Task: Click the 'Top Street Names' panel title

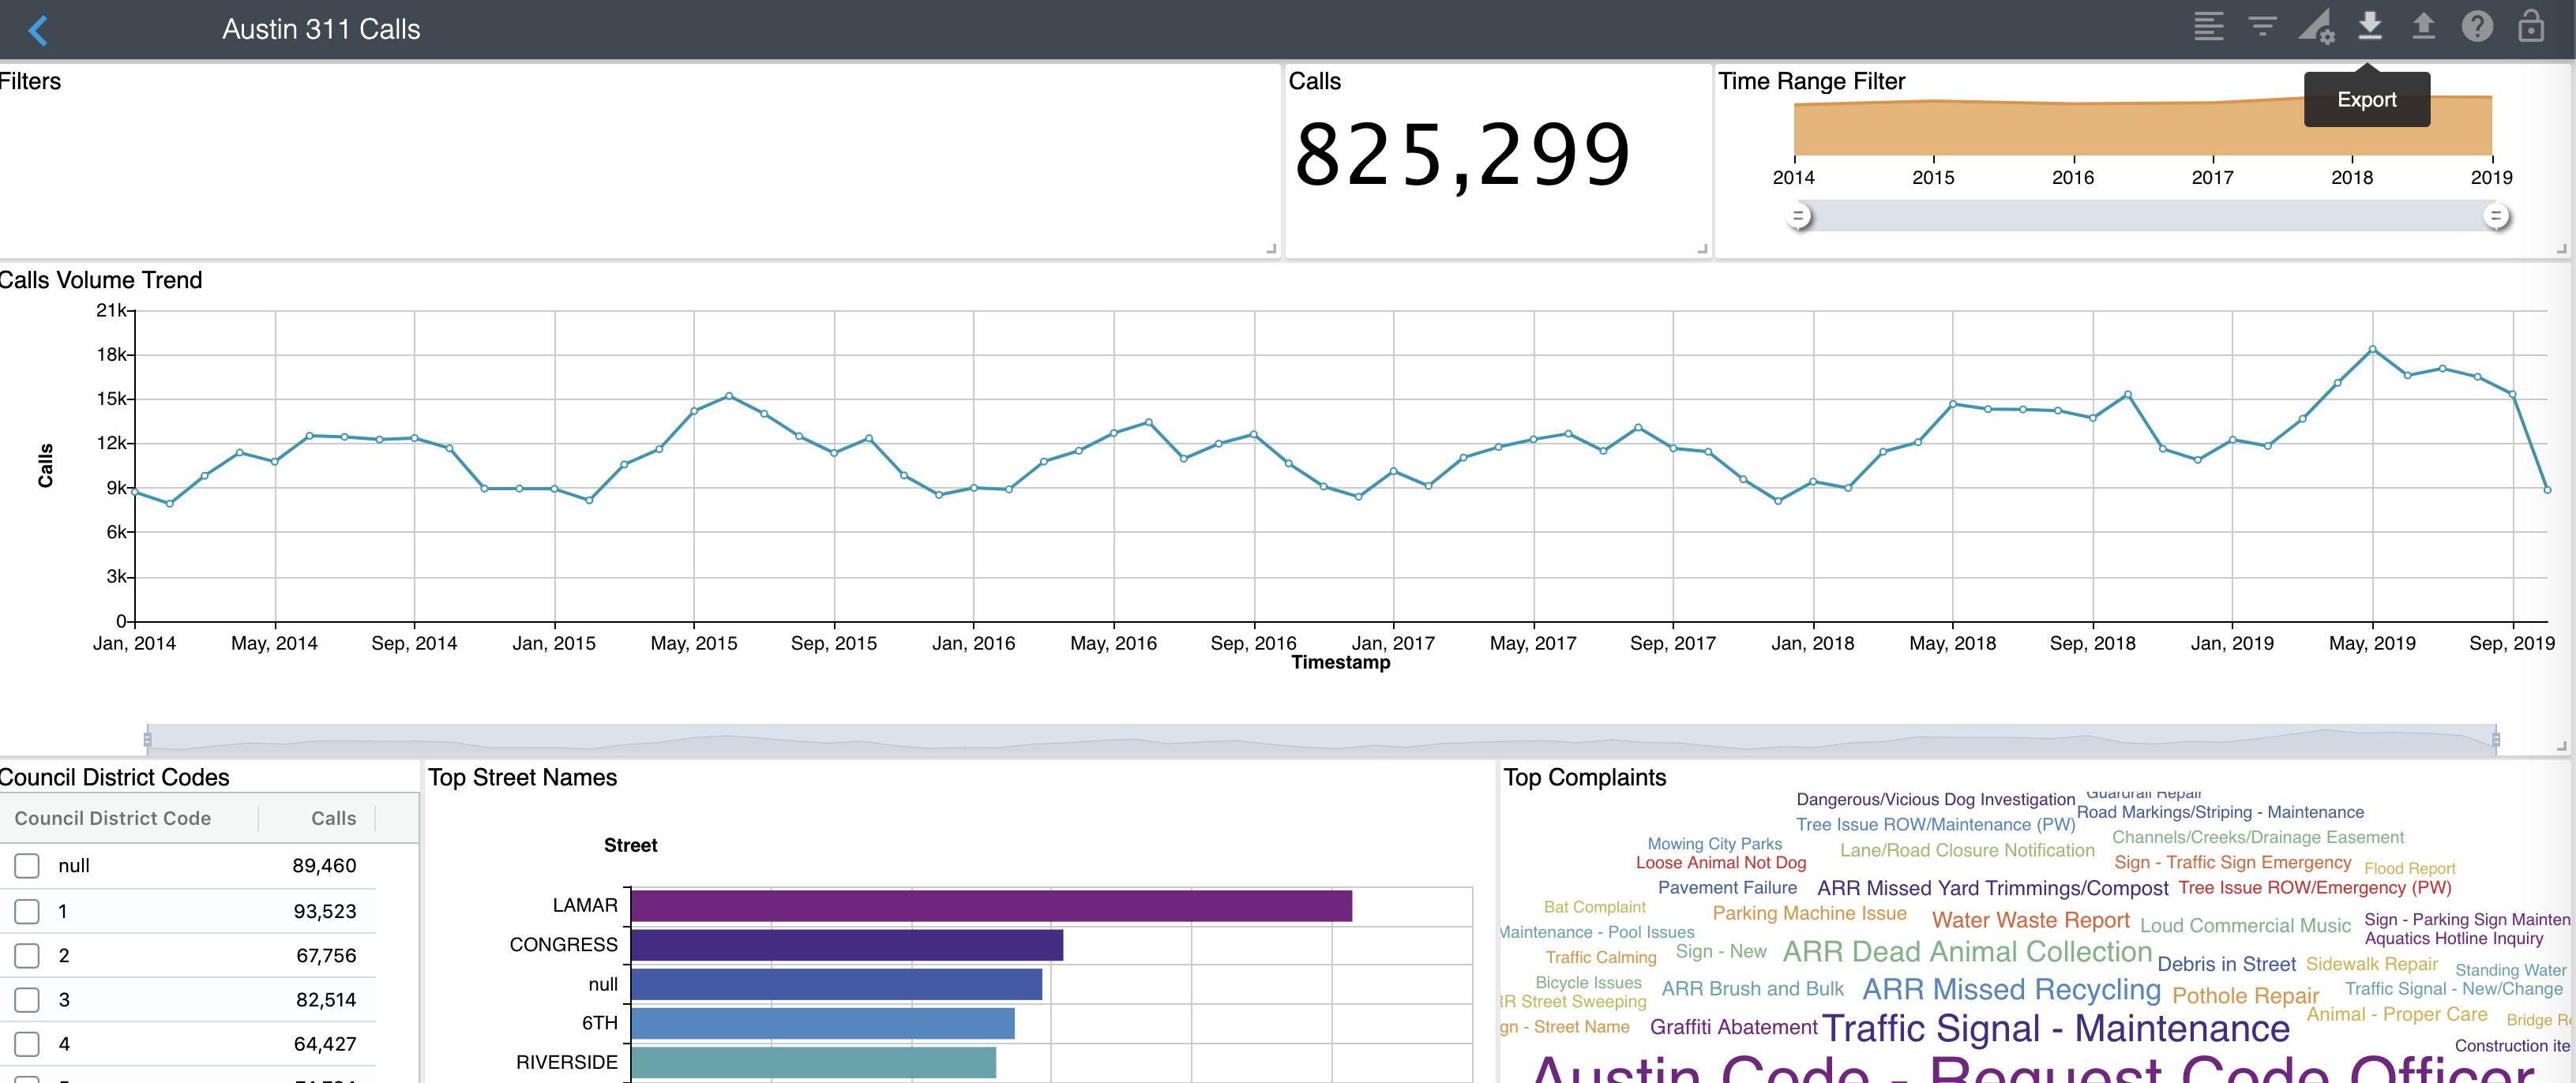Action: point(522,777)
